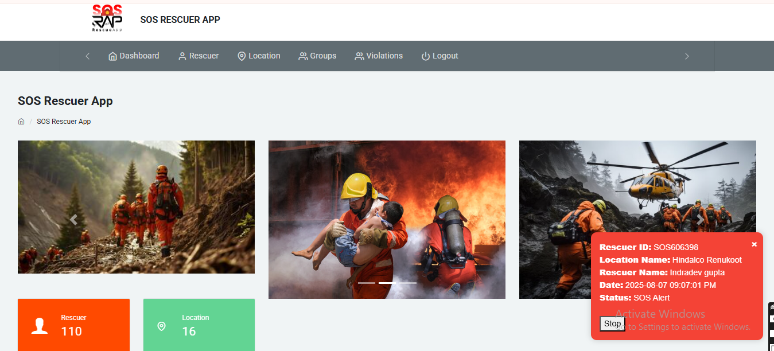Click the breadcrumb home icon
The width and height of the screenshot is (774, 351).
coord(21,122)
